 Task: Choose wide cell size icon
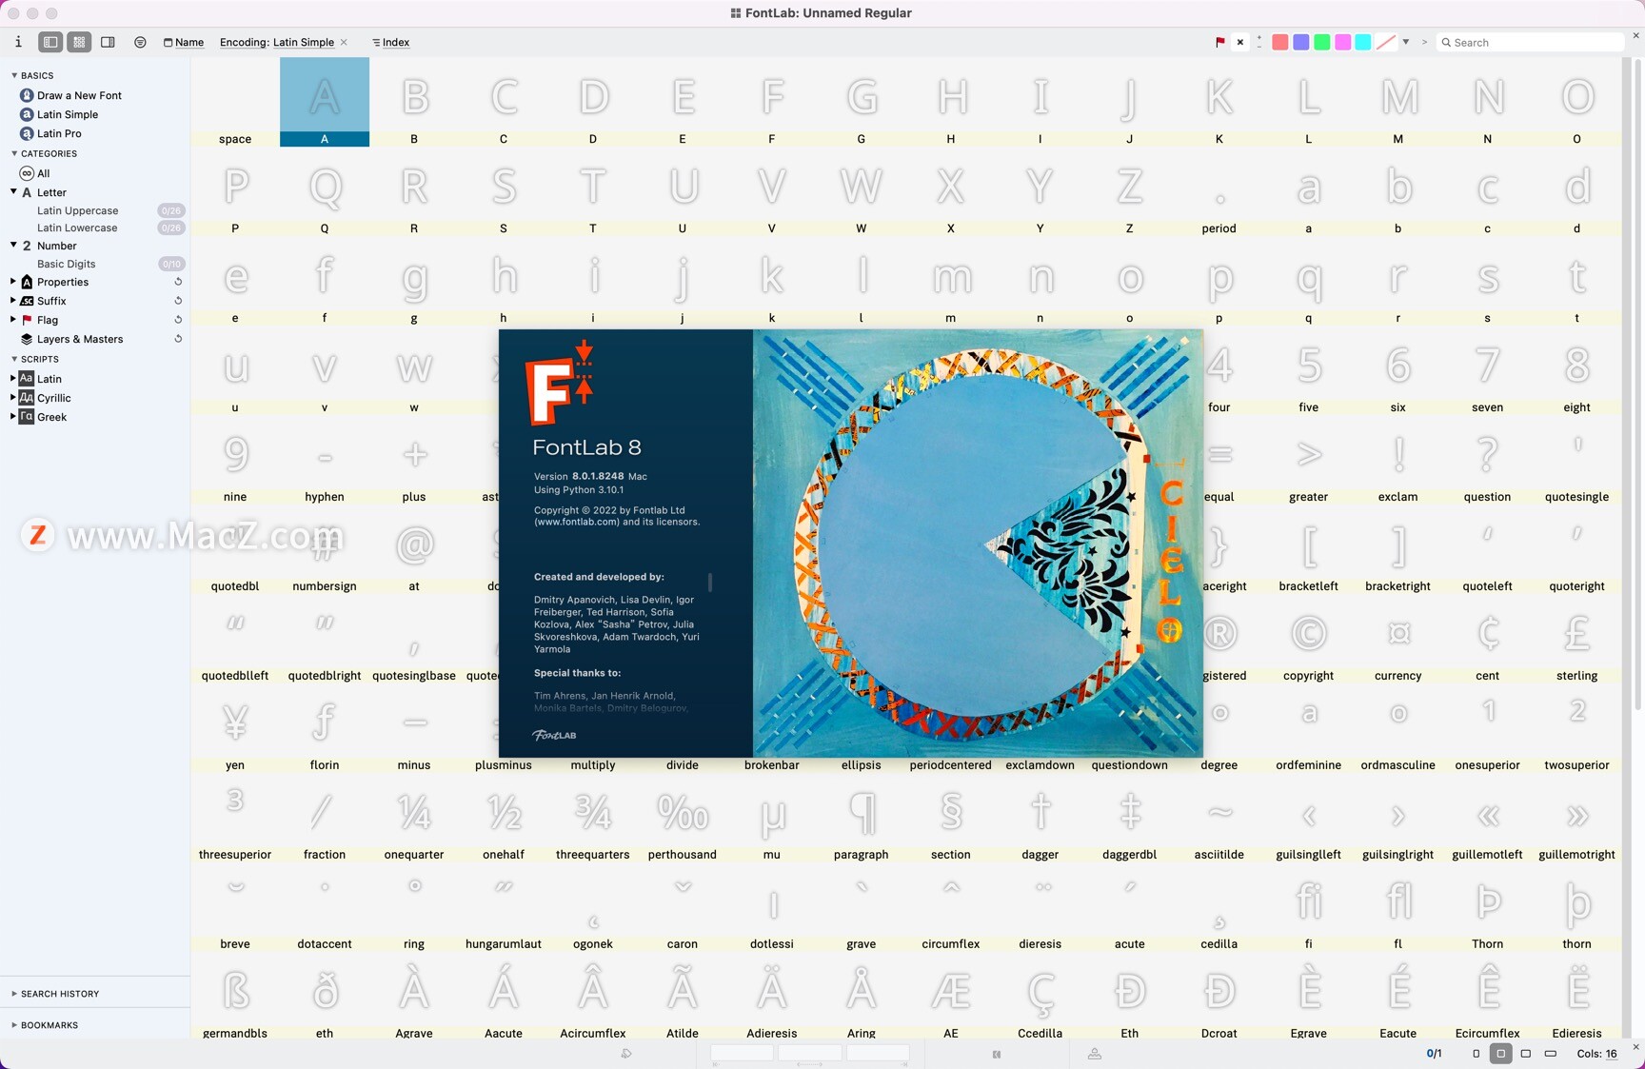click(1551, 1054)
